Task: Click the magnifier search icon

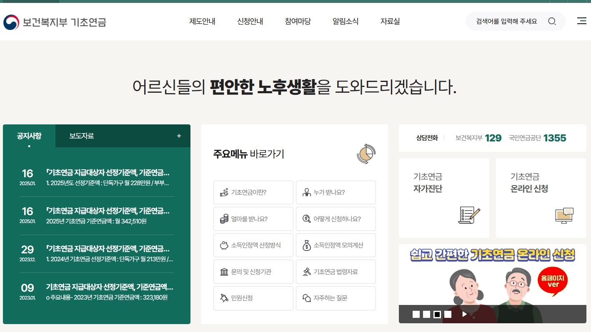Action: [552, 21]
